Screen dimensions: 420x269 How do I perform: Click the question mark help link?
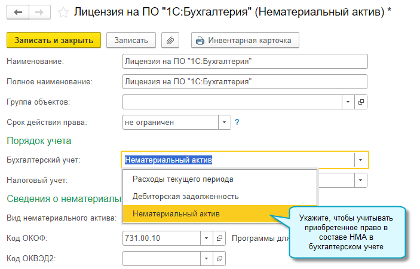pyautogui.click(x=237, y=122)
